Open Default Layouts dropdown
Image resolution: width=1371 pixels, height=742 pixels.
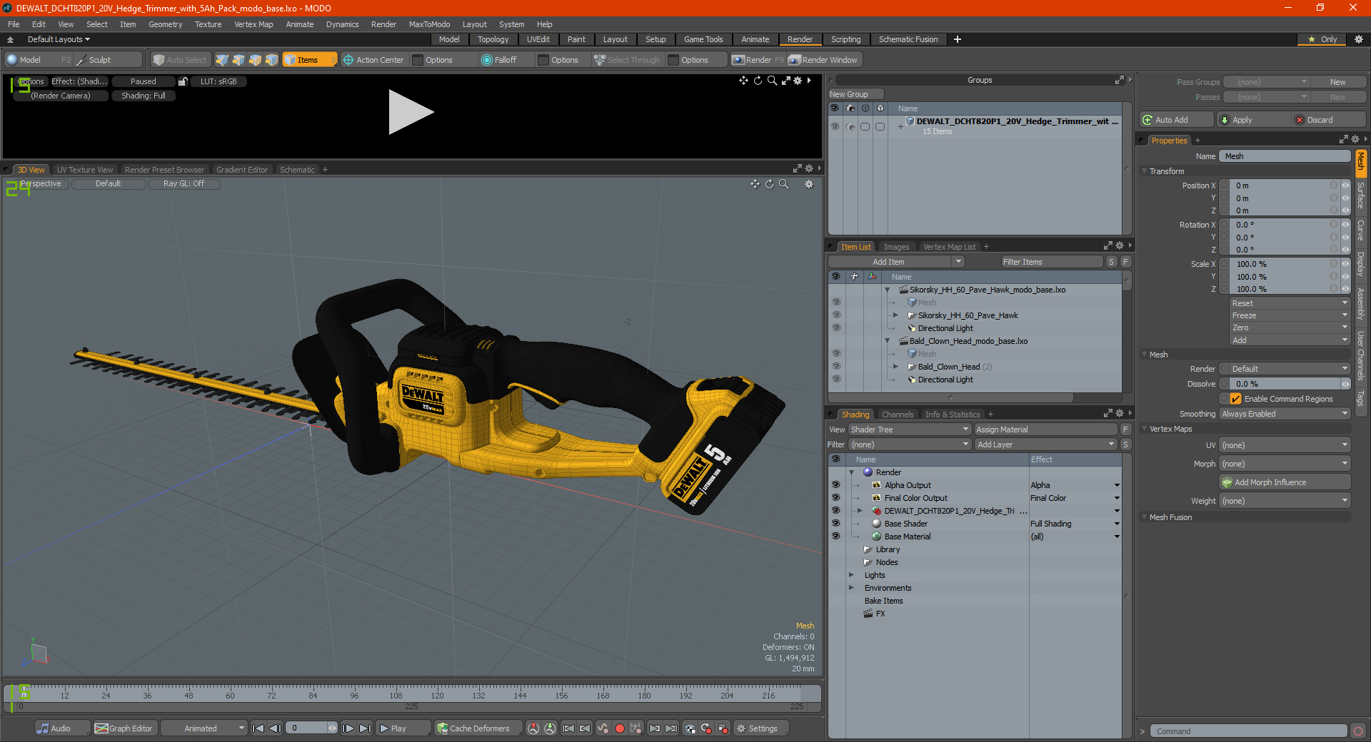(x=59, y=39)
